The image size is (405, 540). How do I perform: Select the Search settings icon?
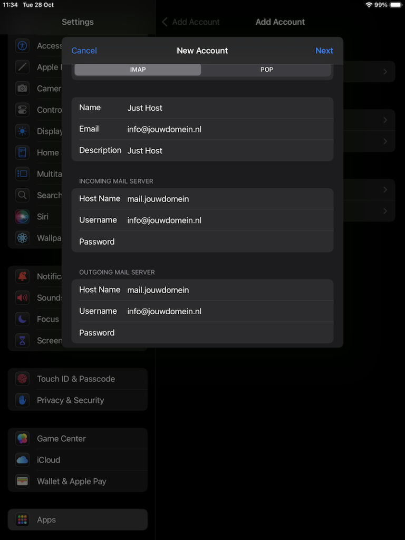click(22, 195)
